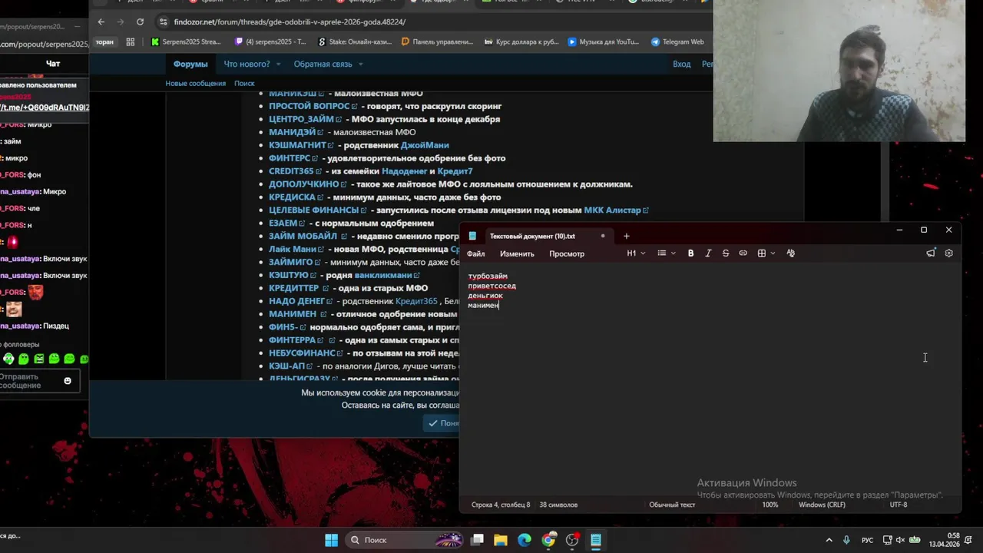The width and height of the screenshot is (983, 553).
Task: Select the Текстовый документ (10).txt tab
Action: [532, 236]
